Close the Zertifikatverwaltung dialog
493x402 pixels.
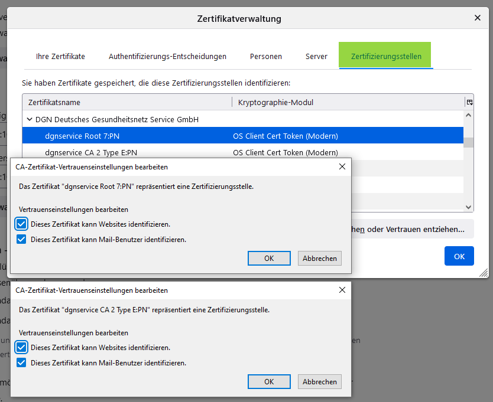pos(477,18)
